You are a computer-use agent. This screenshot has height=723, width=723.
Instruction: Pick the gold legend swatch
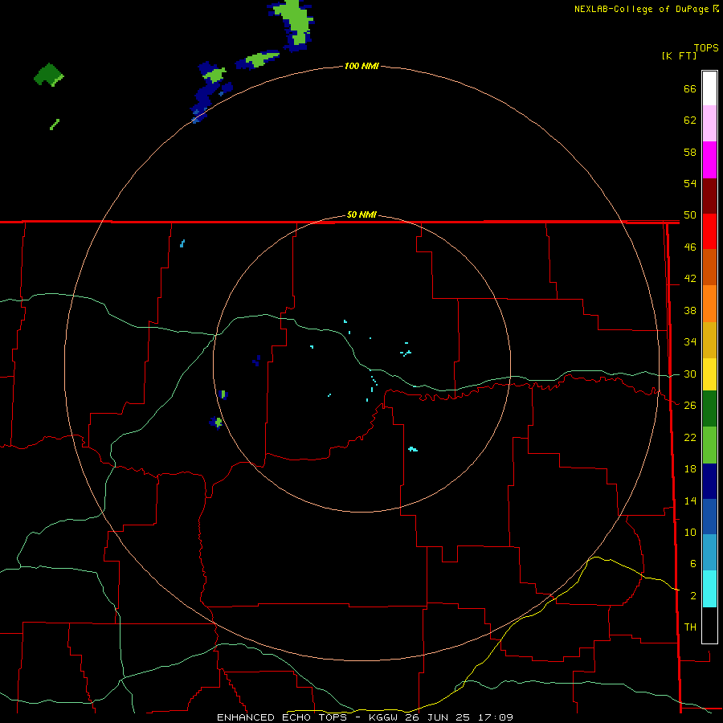[x=709, y=340]
